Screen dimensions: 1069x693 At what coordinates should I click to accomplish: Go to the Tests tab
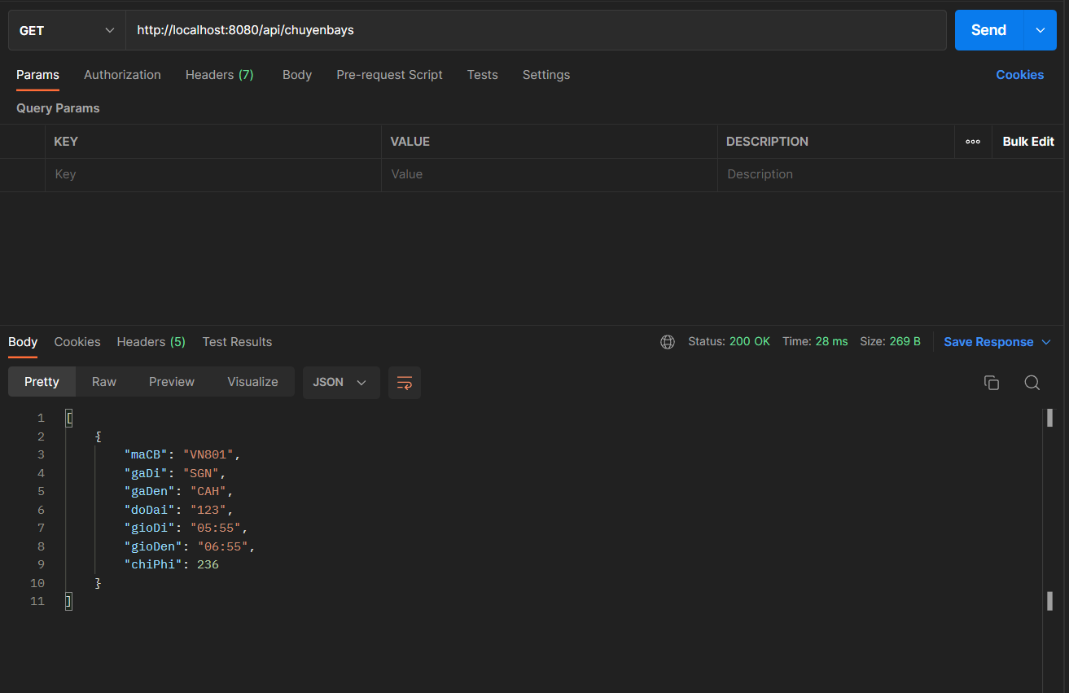482,75
